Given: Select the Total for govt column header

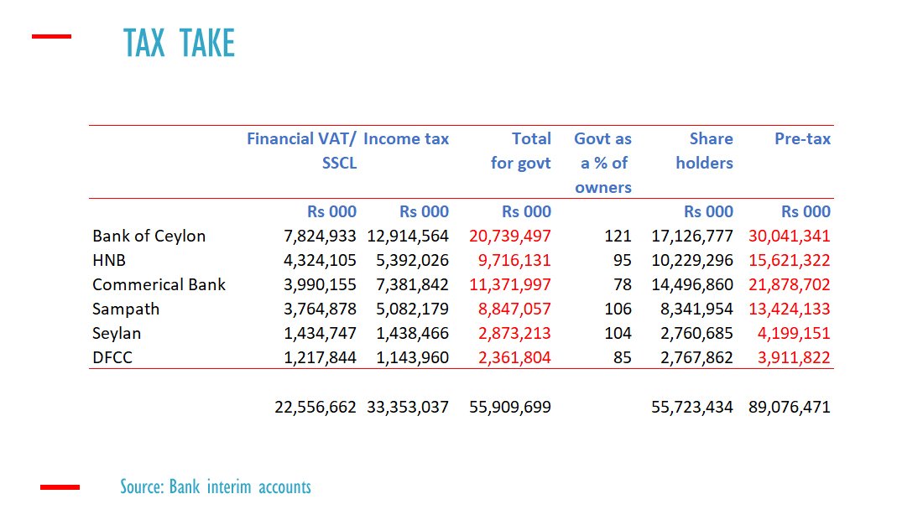Looking at the screenshot, I should click(x=521, y=151).
